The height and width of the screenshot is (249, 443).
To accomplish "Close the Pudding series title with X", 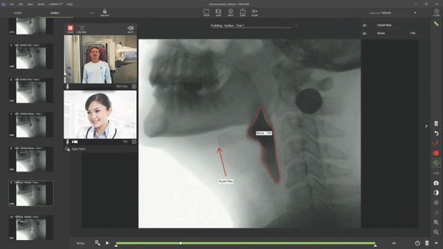I will (x=296, y=26).
